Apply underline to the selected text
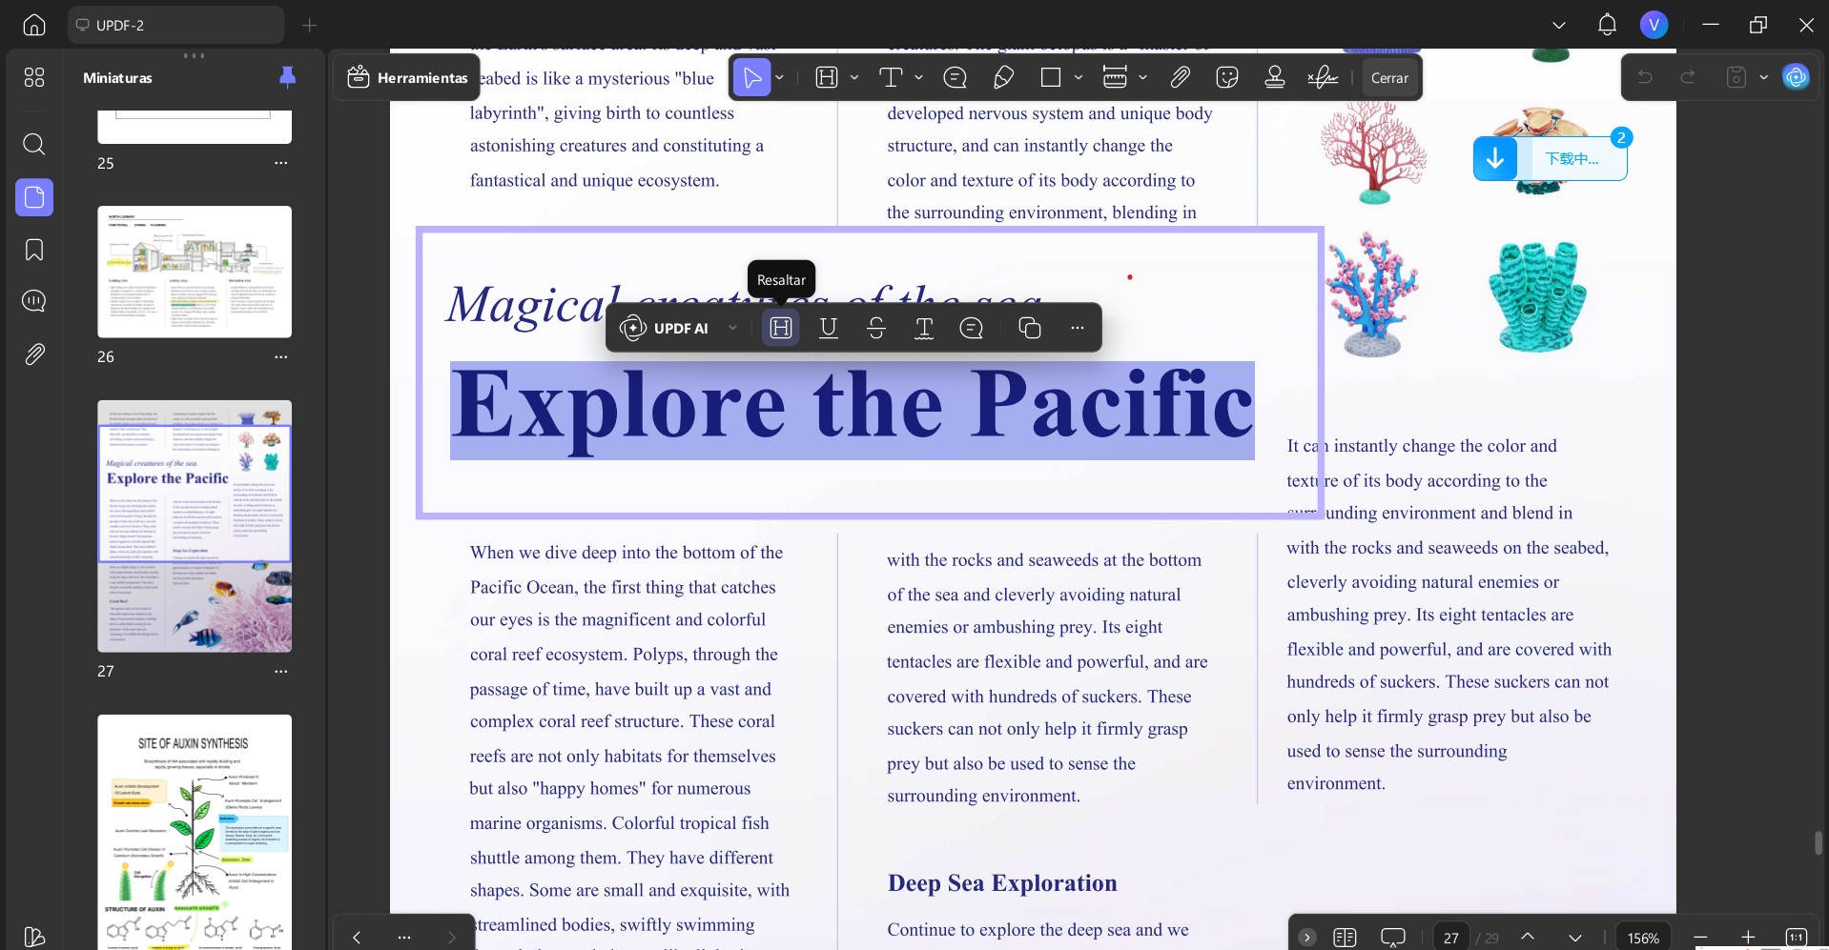The height and width of the screenshot is (950, 1829). click(x=828, y=328)
